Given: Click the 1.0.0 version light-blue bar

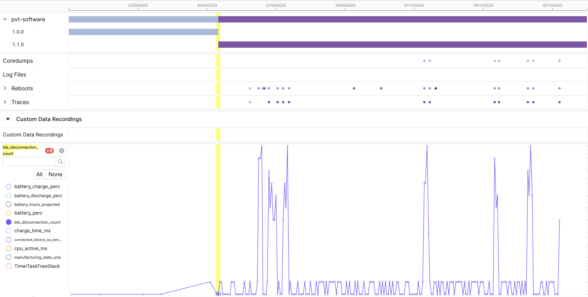Looking at the screenshot, I should [143, 32].
